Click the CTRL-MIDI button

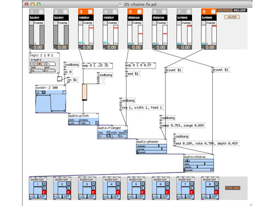(233, 188)
